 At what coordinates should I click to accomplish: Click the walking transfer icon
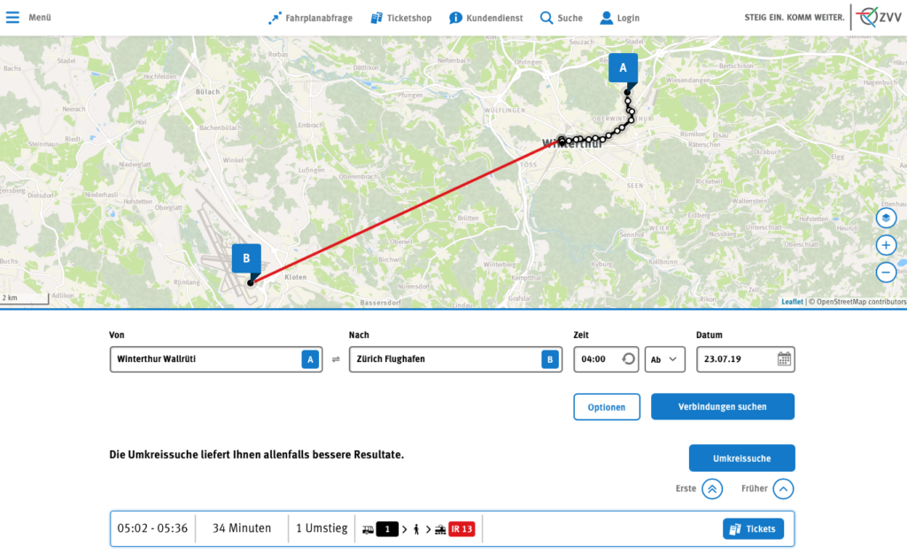(x=416, y=529)
